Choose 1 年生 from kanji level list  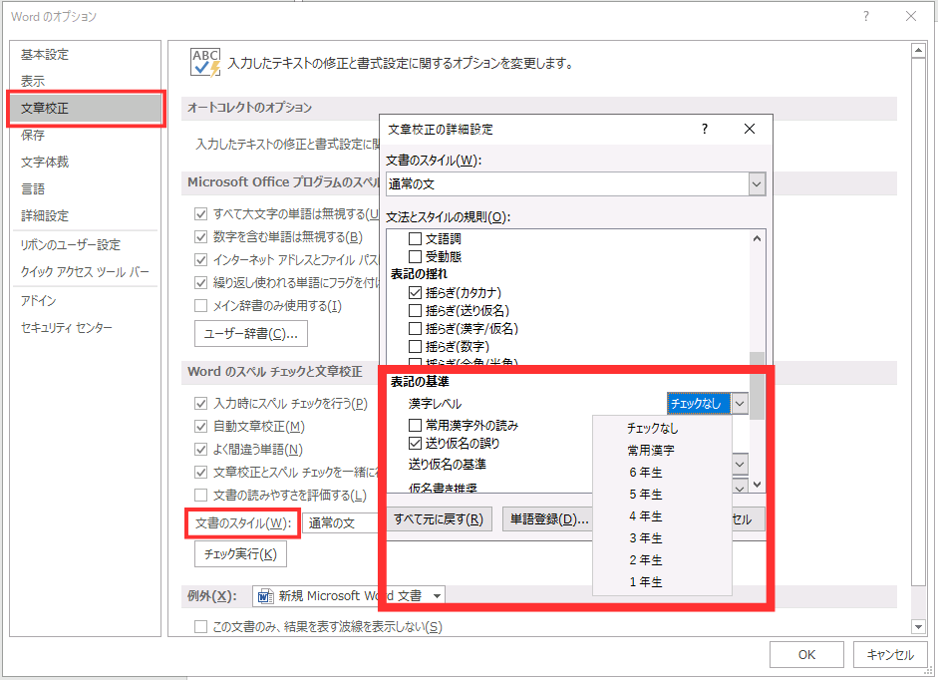coord(662,582)
